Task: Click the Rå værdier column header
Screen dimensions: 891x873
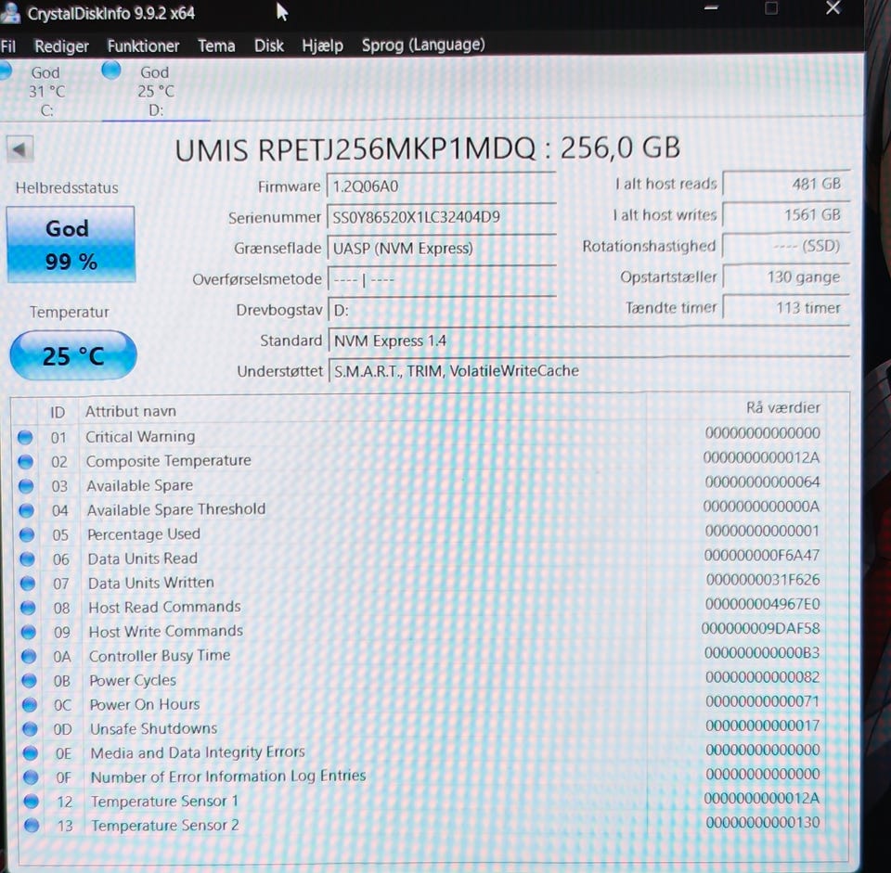Action: (x=783, y=407)
